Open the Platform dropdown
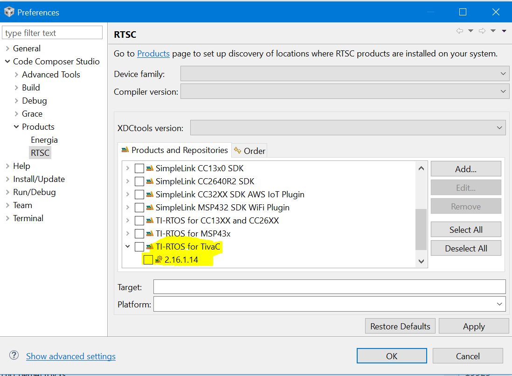 (x=330, y=304)
